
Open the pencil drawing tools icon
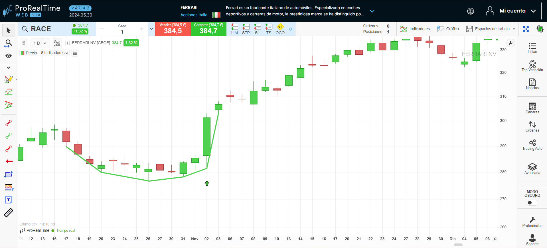point(9,79)
